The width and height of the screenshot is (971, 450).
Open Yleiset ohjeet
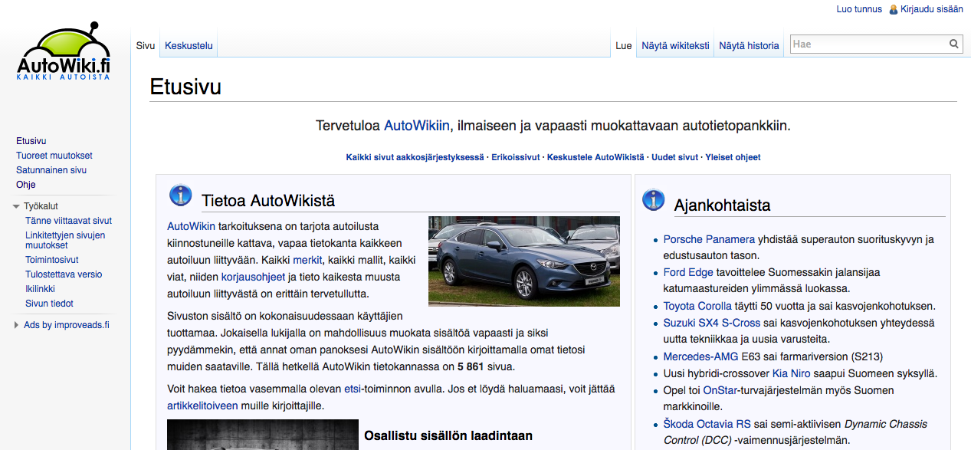(733, 157)
